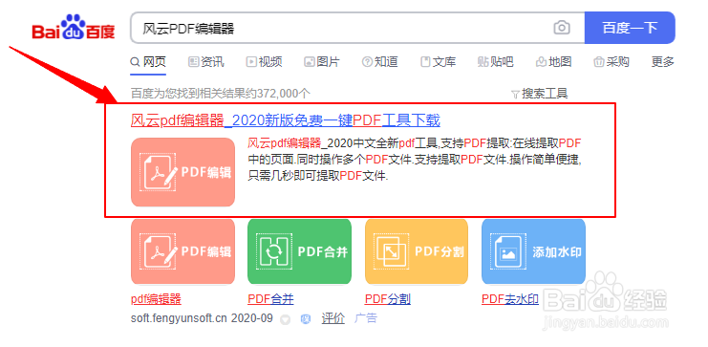The width and height of the screenshot is (708, 347).
Task: Open 搜索工具 filter options
Action: click(540, 94)
